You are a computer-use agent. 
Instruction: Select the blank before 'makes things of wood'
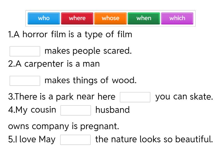click(25, 81)
